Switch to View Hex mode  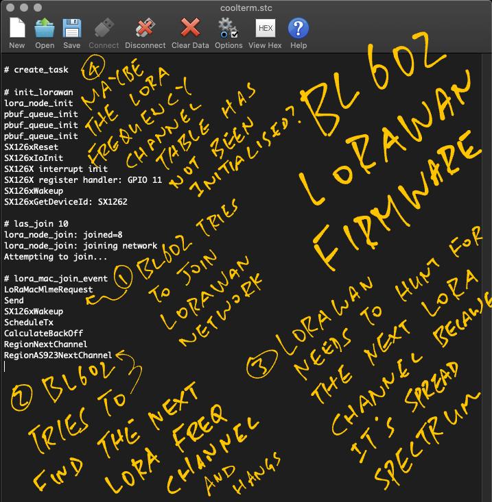coord(265,29)
